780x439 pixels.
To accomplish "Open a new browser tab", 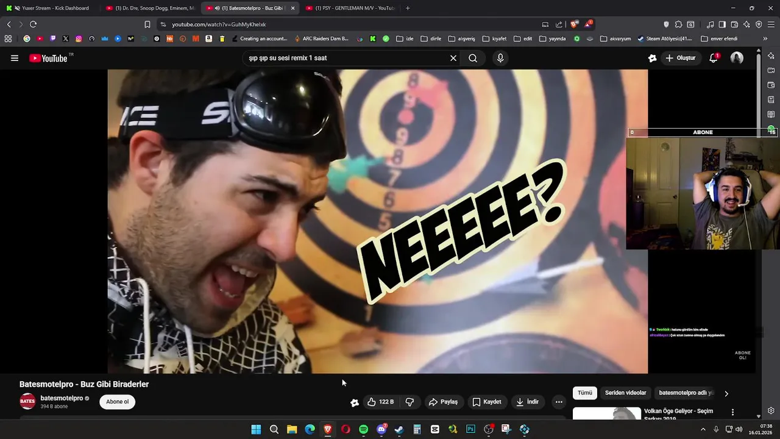I will point(408,8).
